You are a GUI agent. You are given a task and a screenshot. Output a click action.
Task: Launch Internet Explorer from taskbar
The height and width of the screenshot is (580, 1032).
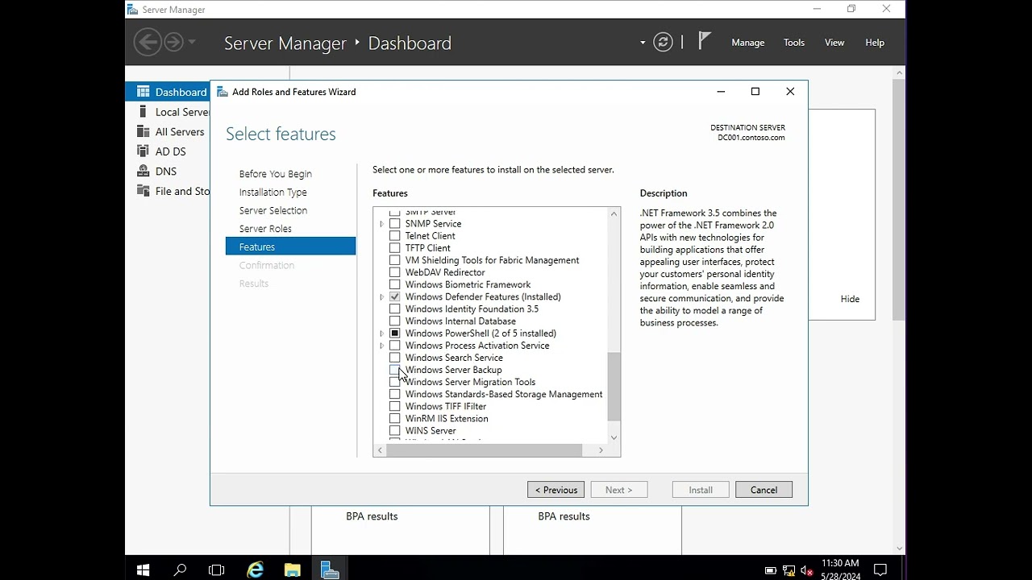pyautogui.click(x=255, y=570)
